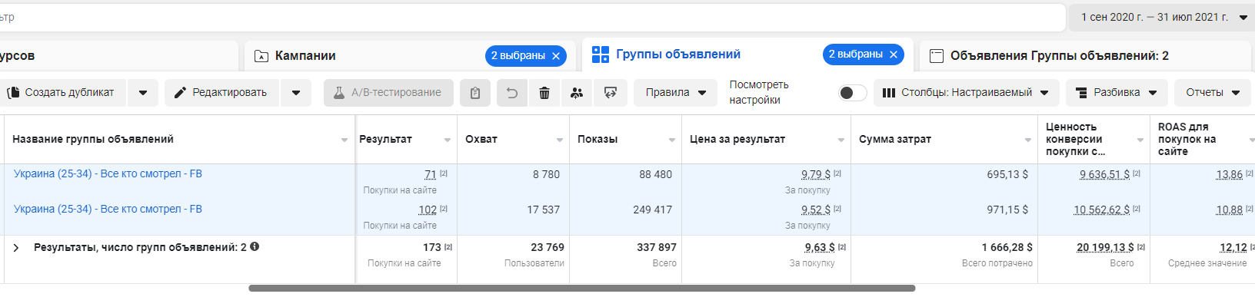Viewport: 1255px width, 307px height.
Task: Delete selected ad sets with trash icon
Action: pos(544,93)
